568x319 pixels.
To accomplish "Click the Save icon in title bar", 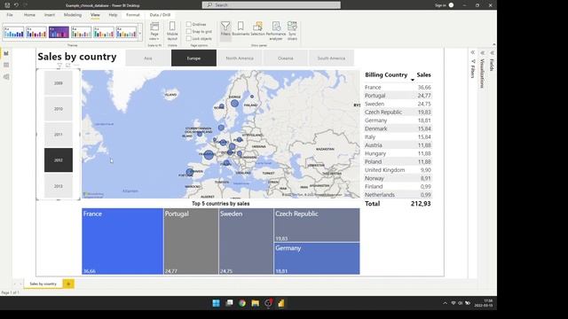I will tap(7, 5).
